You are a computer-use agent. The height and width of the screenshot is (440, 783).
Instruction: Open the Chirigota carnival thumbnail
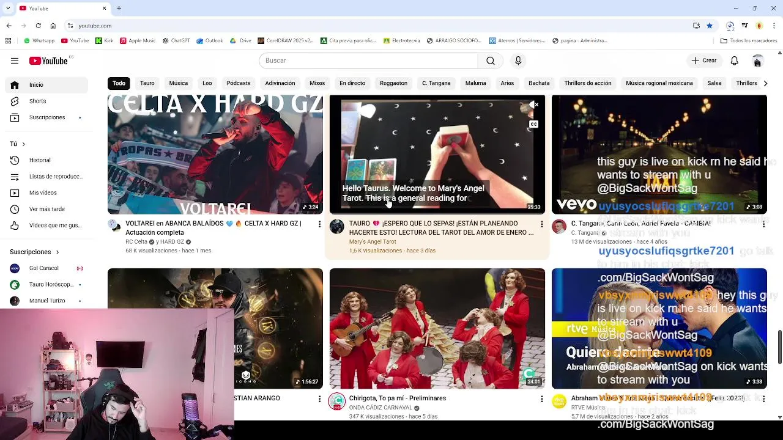[437, 329]
